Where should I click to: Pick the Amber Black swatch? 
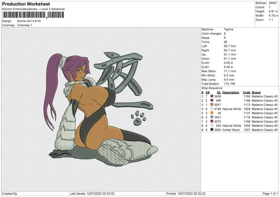coord(212,130)
